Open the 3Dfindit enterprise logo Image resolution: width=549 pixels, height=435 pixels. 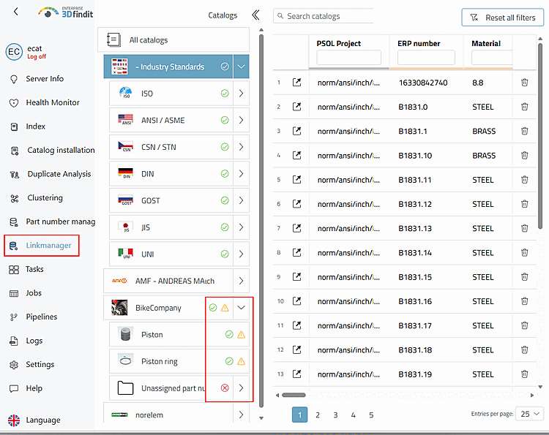(65, 12)
